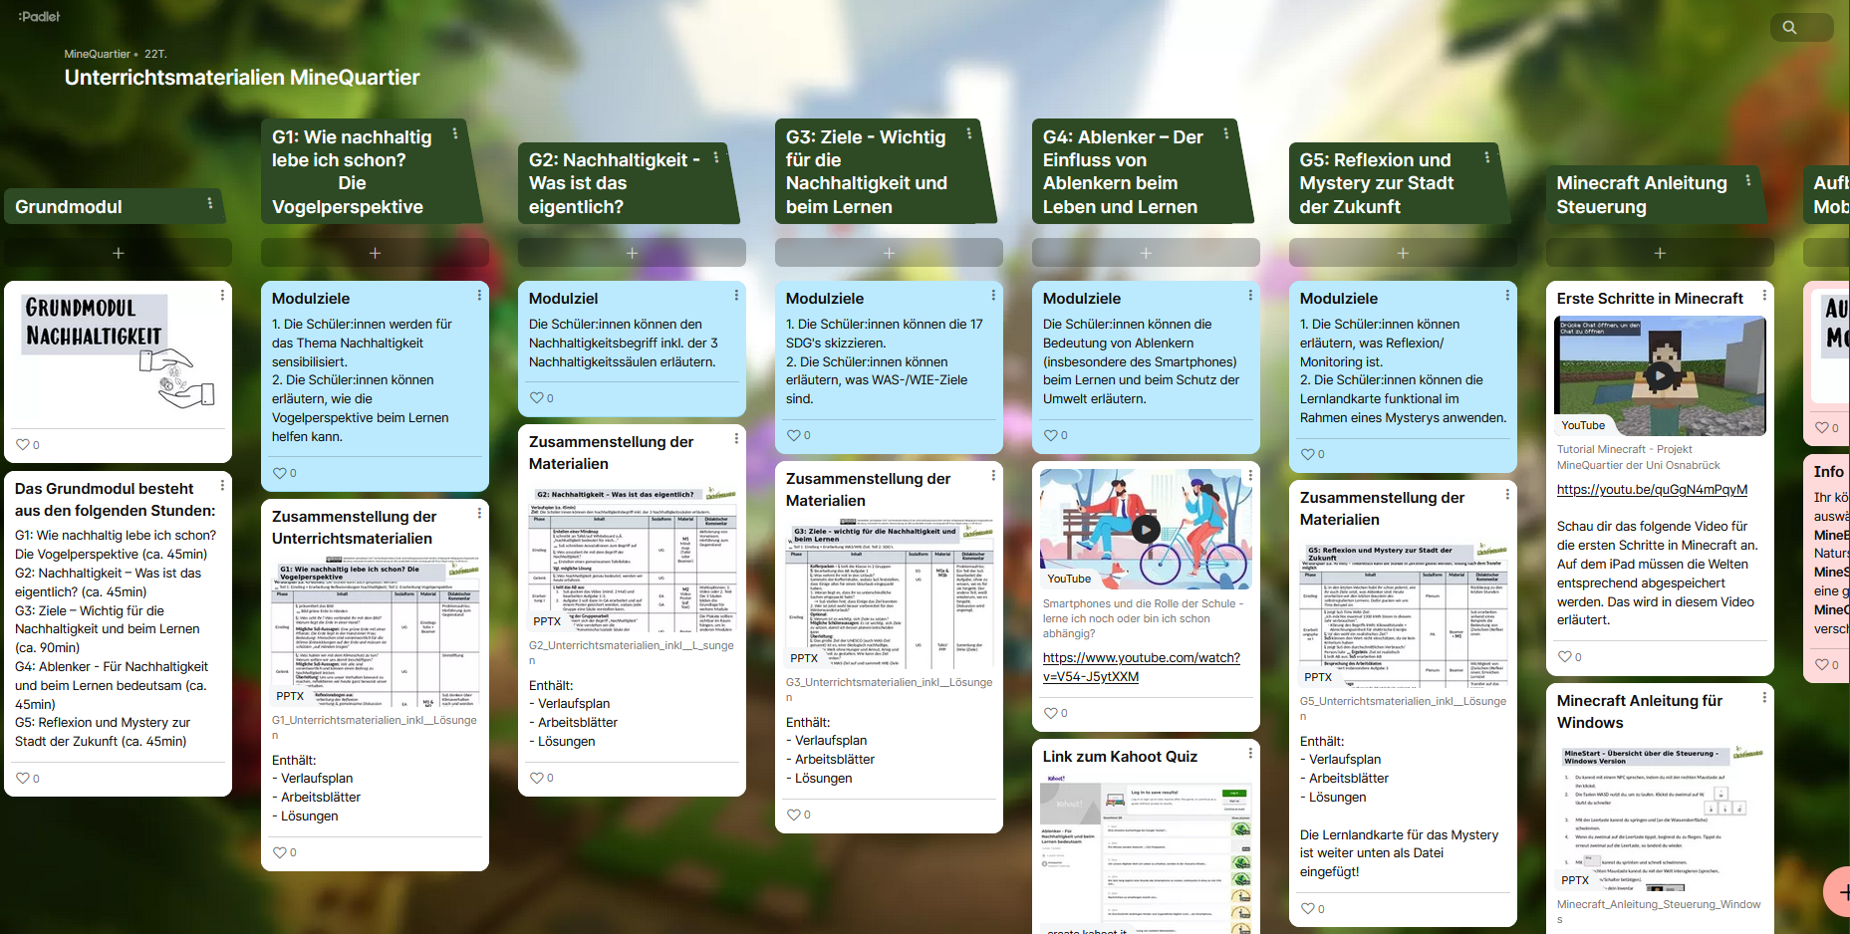1850x934 pixels.
Task: Play the Smartphones YouTube video
Action: pos(1146,530)
